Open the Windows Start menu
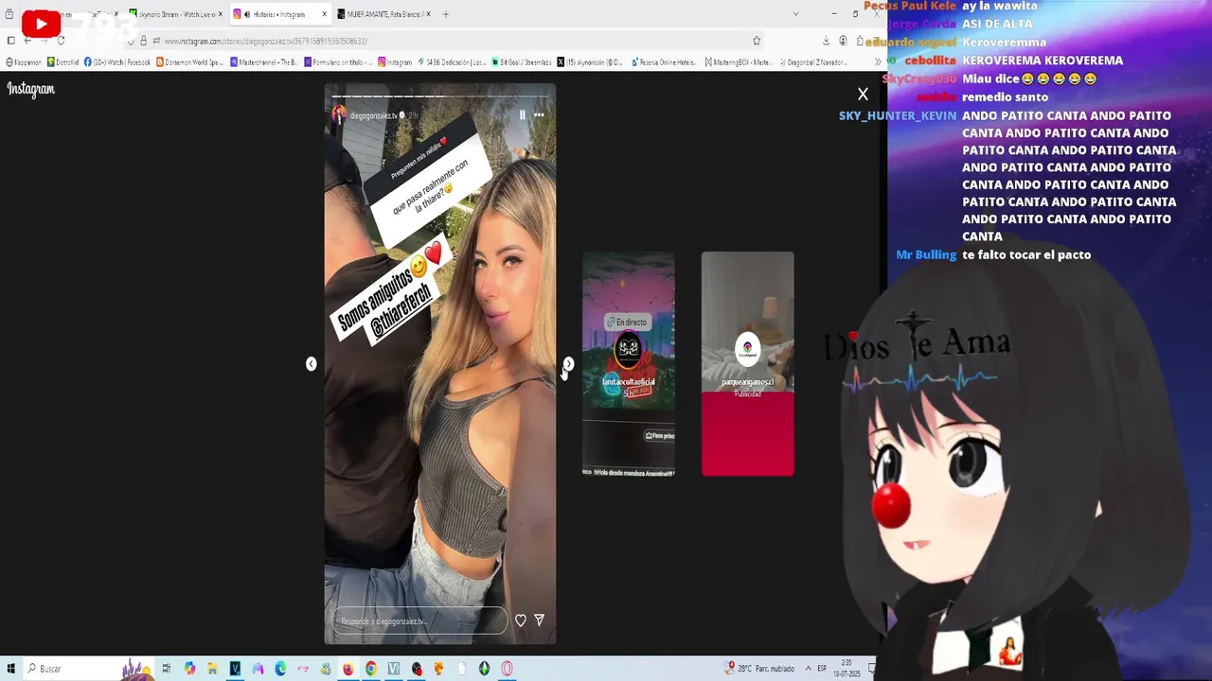1212x681 pixels. tap(10, 669)
